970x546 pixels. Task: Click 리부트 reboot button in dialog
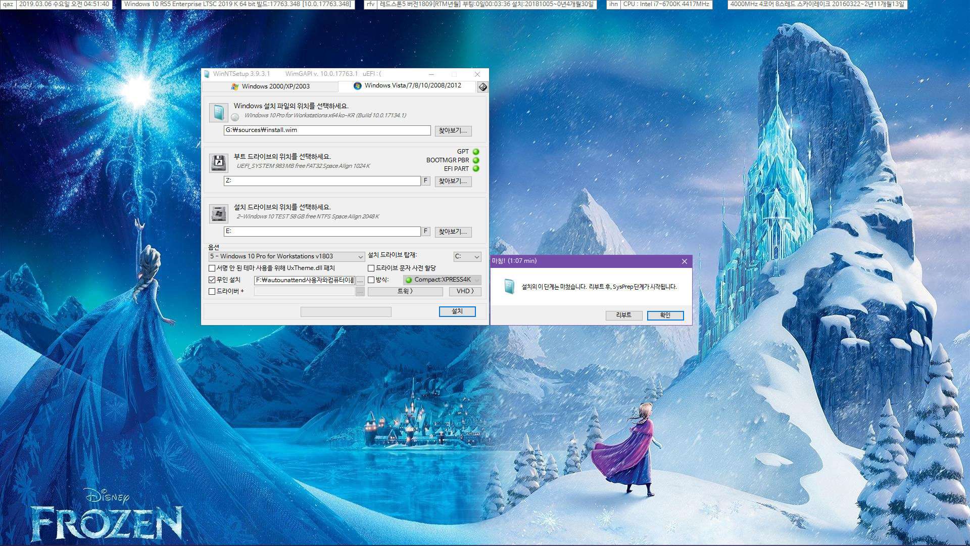coord(624,315)
